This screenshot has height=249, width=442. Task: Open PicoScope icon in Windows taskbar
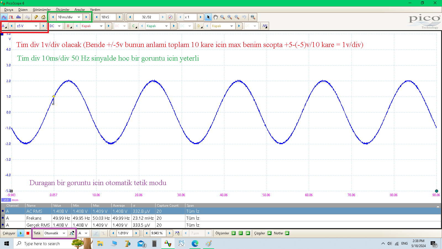(x=168, y=243)
